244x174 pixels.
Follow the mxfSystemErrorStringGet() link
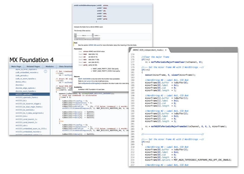point(90,83)
